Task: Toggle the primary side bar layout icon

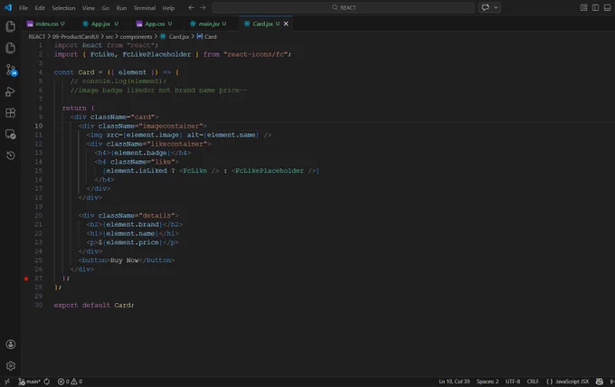Action: point(595,7)
